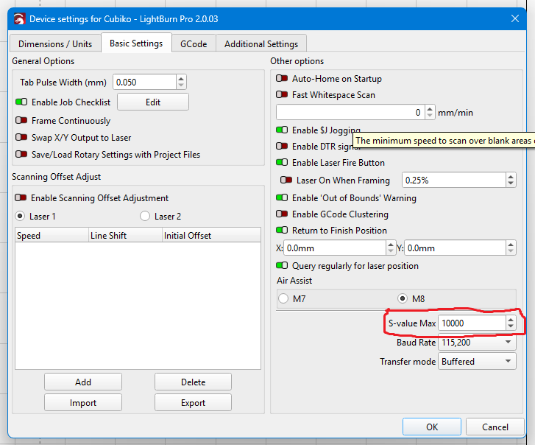
Task: Toggle Enable DTR signal switch
Action: (282, 146)
